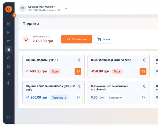Click the ЯБ avatar
Viewport: 158px width, 127px height.
(x=22, y=8)
